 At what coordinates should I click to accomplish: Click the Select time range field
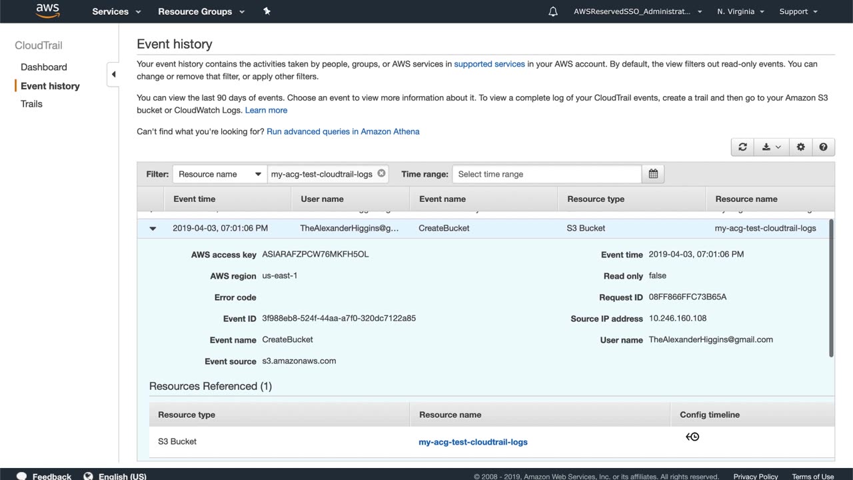click(546, 174)
